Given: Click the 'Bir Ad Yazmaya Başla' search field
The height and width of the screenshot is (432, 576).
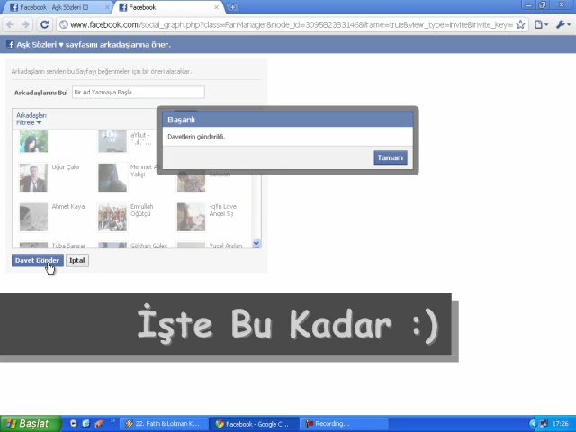Looking at the screenshot, I should 138,92.
